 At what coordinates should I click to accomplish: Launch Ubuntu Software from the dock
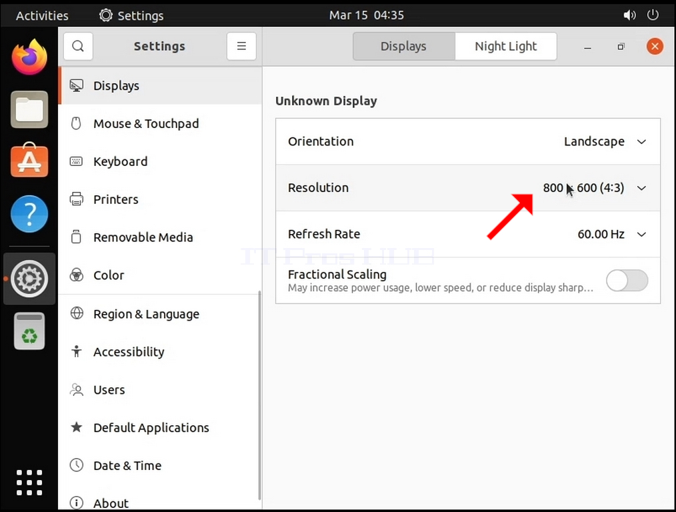pos(29,160)
